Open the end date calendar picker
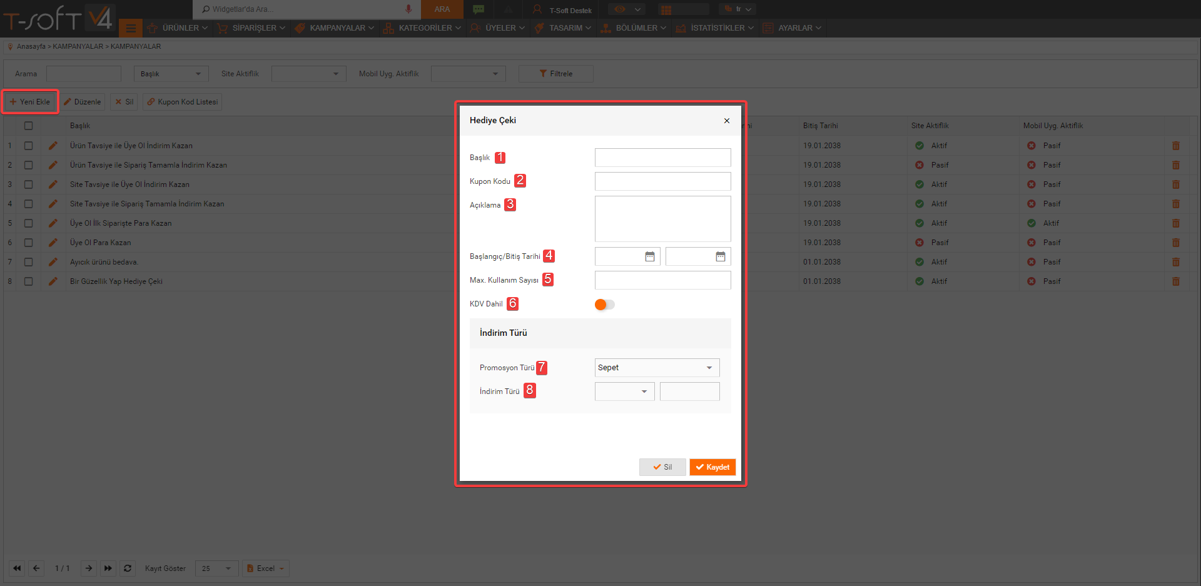The width and height of the screenshot is (1201, 586). 721,256
